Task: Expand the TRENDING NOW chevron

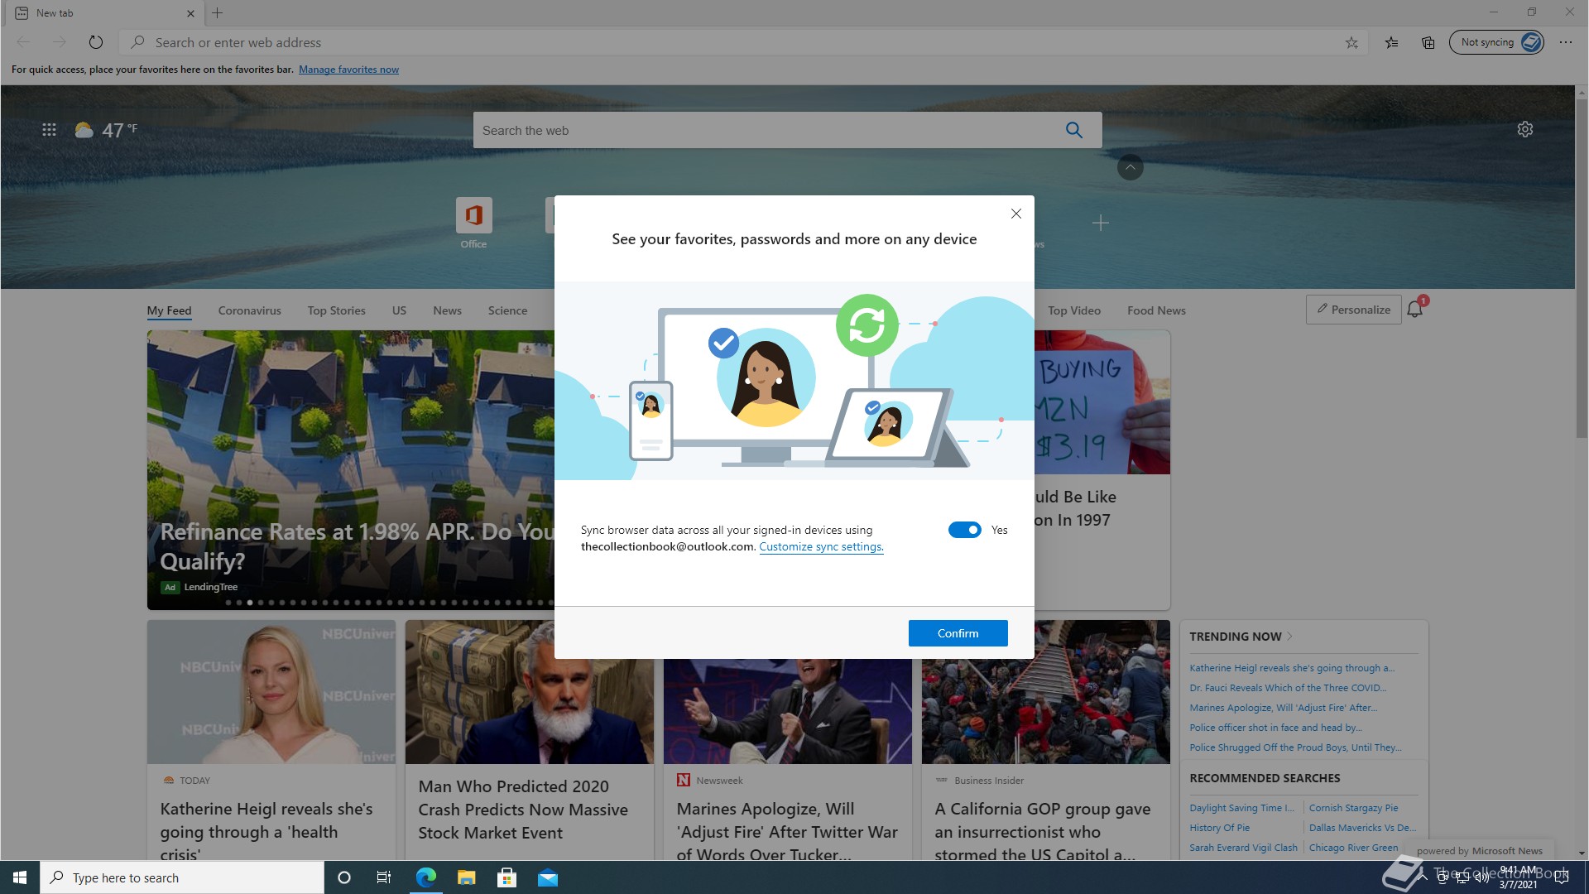Action: pyautogui.click(x=1289, y=637)
